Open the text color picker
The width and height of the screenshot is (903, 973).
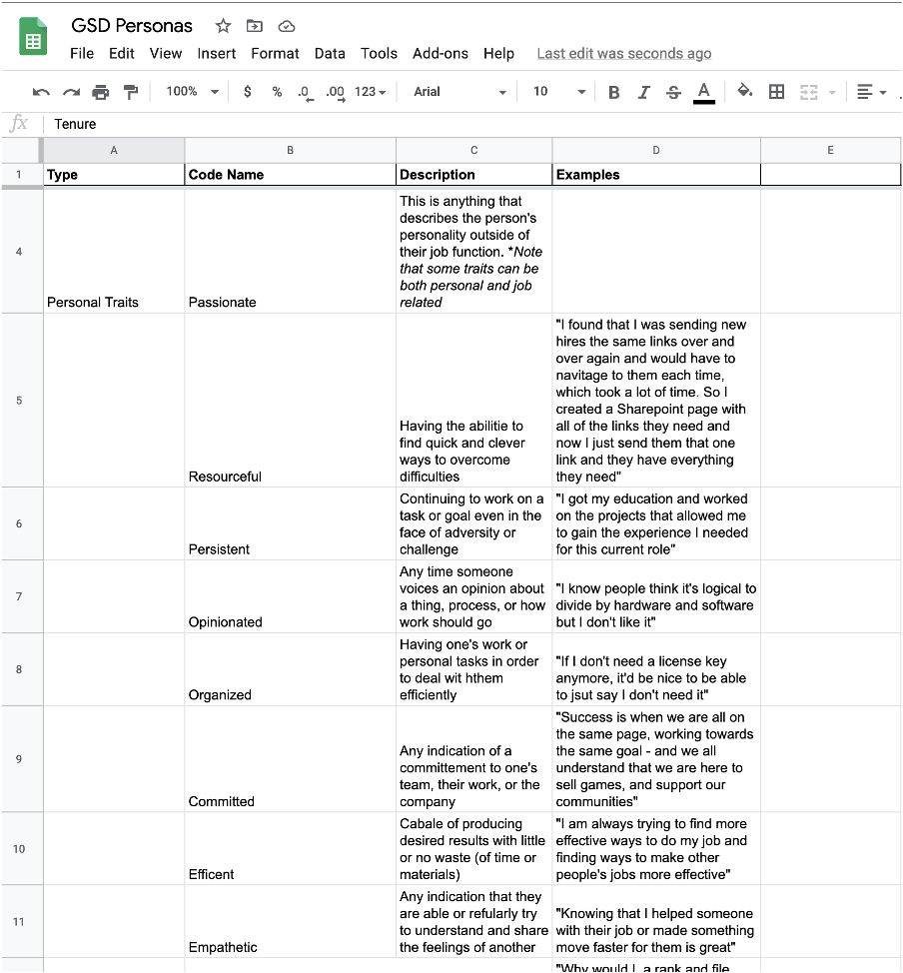tap(704, 93)
